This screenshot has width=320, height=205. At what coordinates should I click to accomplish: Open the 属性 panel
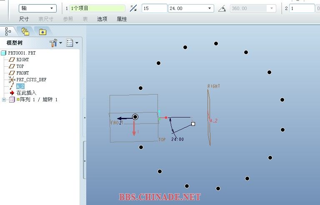122,19
